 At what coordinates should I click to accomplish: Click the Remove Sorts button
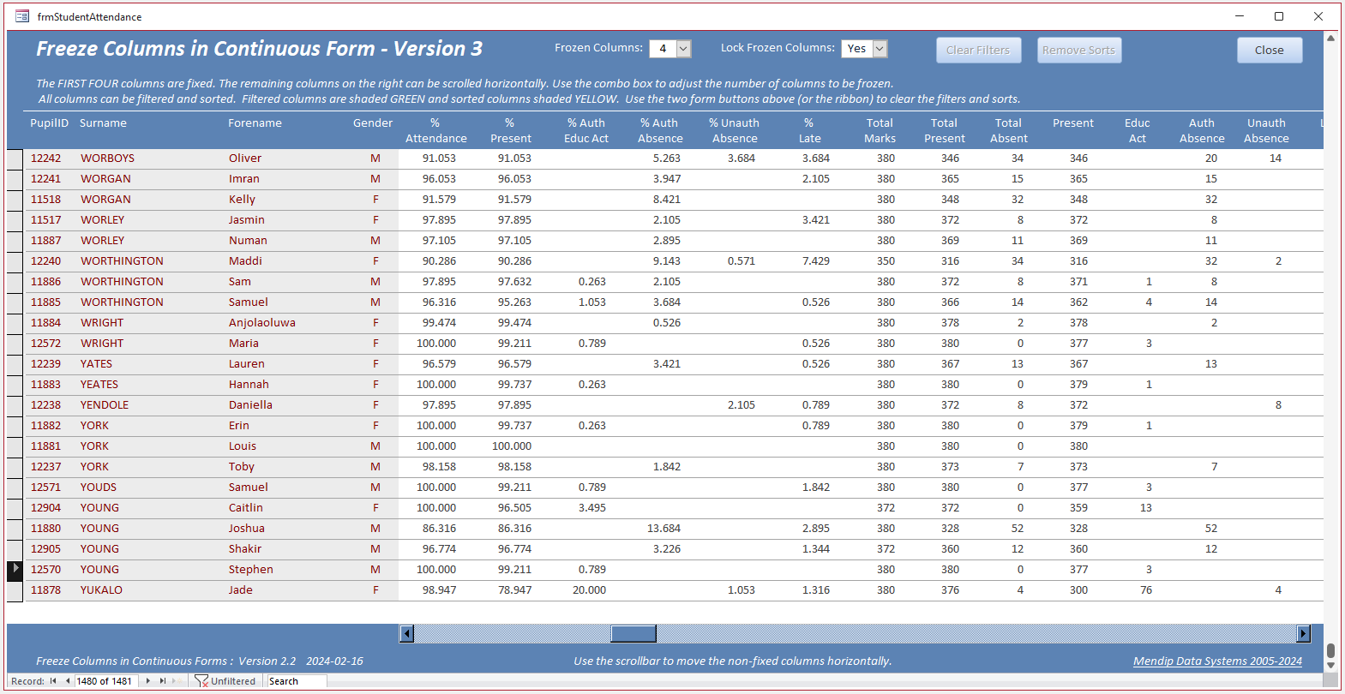[x=1079, y=51]
